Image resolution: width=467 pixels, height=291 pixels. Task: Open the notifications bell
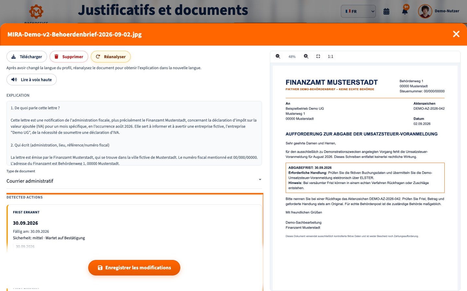click(405, 11)
